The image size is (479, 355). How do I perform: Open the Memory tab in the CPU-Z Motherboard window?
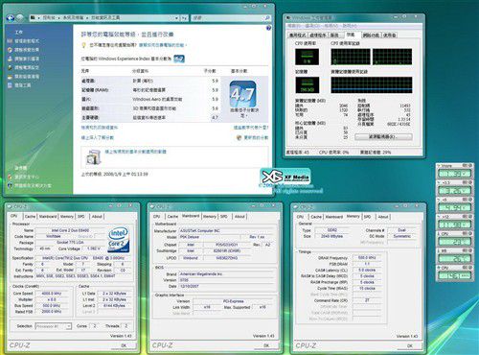(x=210, y=217)
